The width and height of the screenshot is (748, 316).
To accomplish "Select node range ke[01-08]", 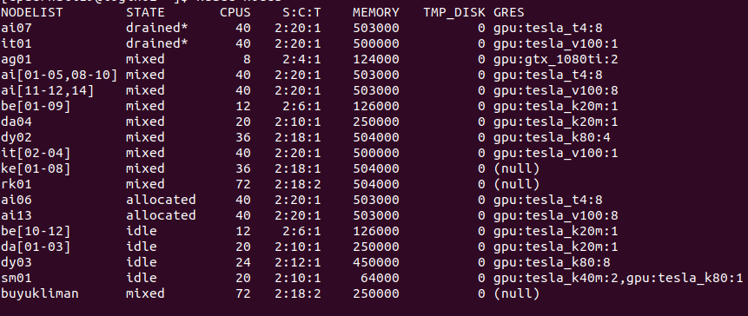I will [36, 168].
